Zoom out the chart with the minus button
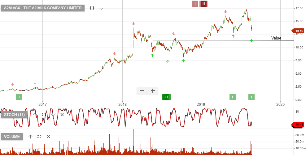Viewport: 306px width, 157px height. tap(142, 91)
